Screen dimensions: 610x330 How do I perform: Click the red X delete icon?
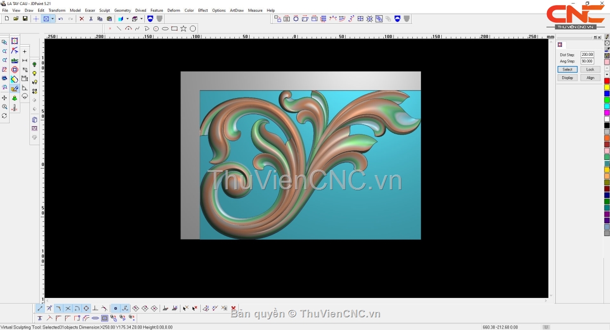click(x=81, y=19)
